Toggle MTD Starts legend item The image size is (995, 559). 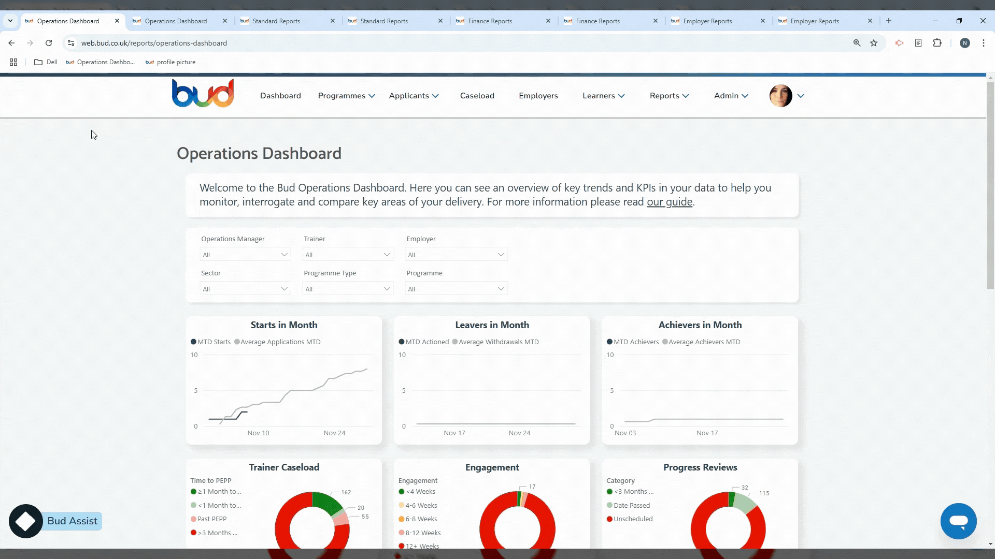click(x=210, y=342)
